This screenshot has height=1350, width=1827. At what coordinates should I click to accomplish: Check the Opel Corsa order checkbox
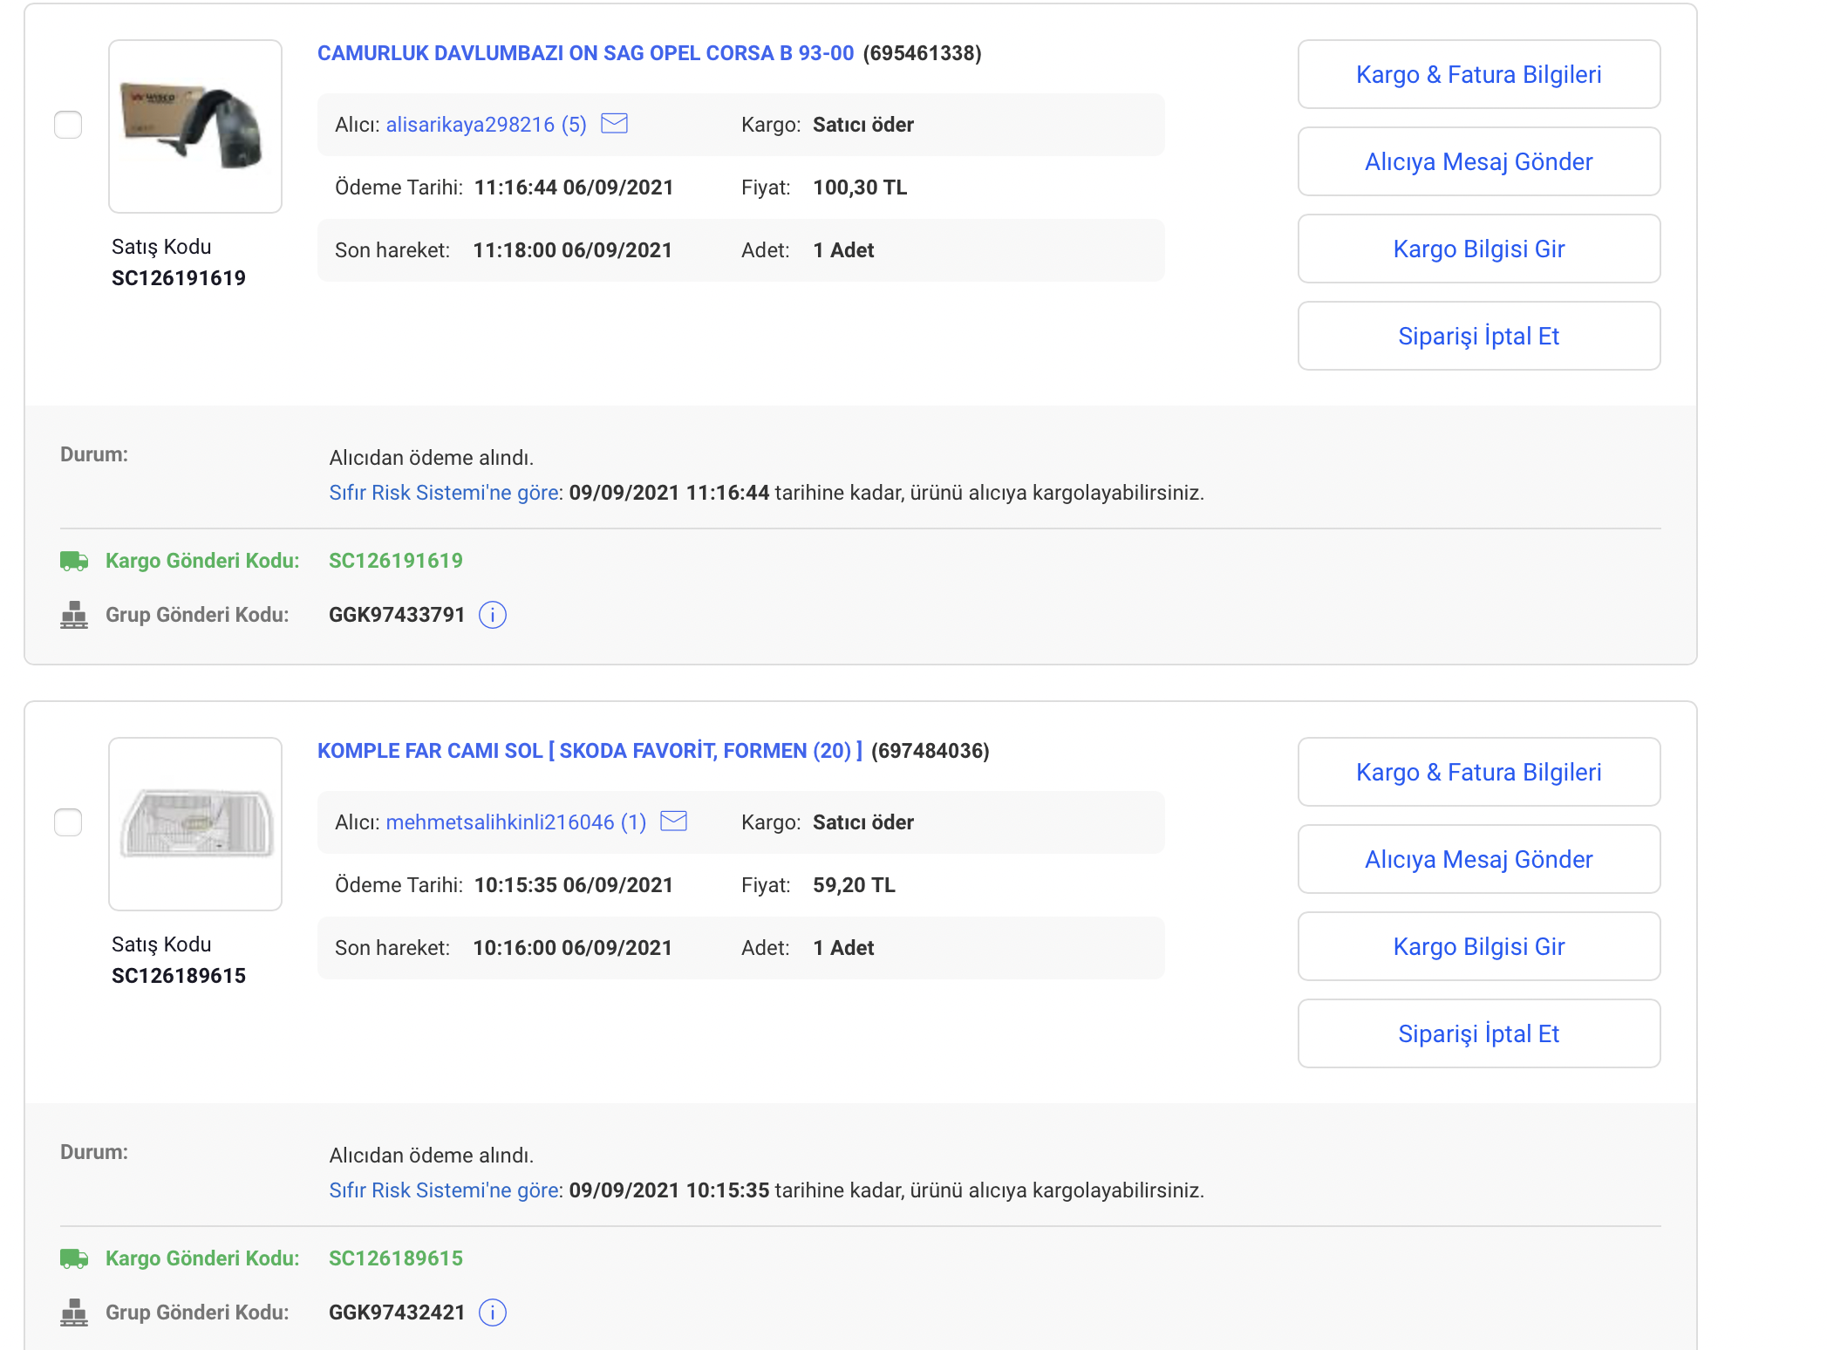pos(68,125)
